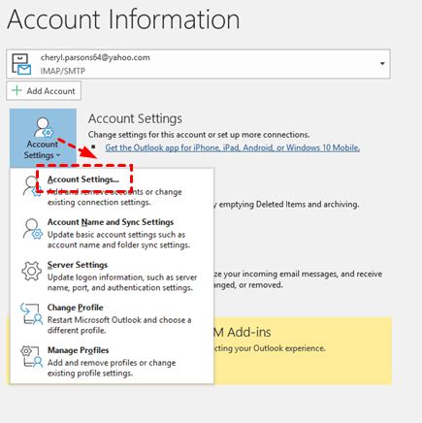Click the green plus icon on Add Account
Screen dimensions: 422x423
16,90
